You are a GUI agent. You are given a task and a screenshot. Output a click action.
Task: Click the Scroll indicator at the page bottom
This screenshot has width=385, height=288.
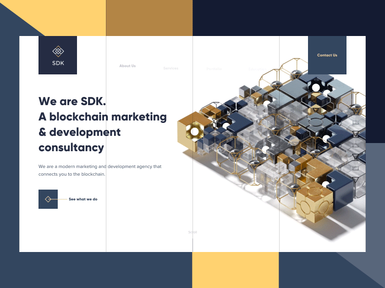[x=192, y=232]
